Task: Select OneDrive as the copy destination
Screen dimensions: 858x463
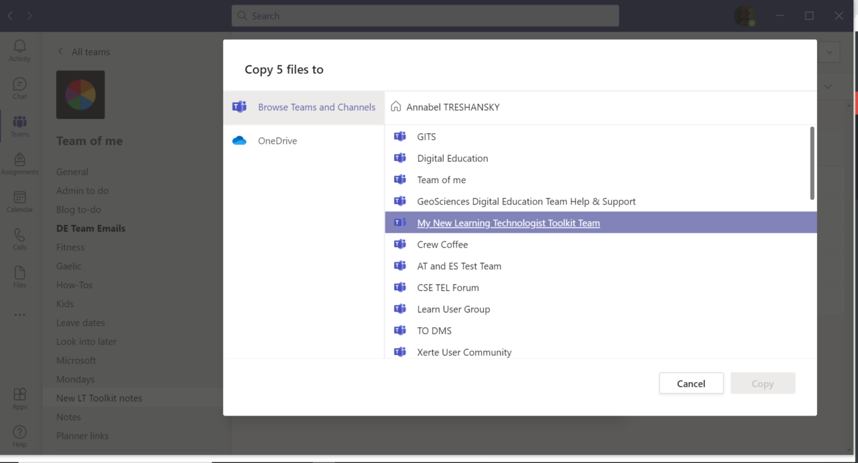Action: 278,141
